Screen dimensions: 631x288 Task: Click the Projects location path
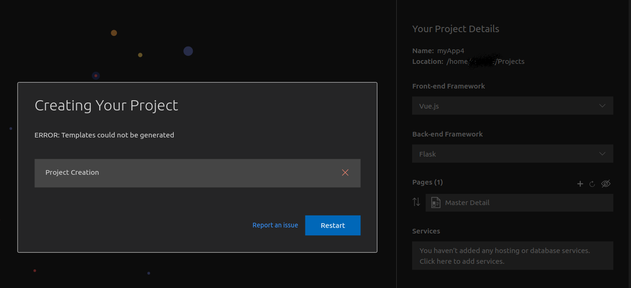(x=485, y=61)
